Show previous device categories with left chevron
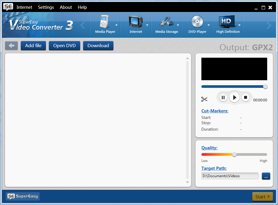 click(83, 25)
